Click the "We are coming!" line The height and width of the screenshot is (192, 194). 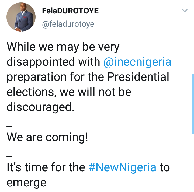(47, 137)
